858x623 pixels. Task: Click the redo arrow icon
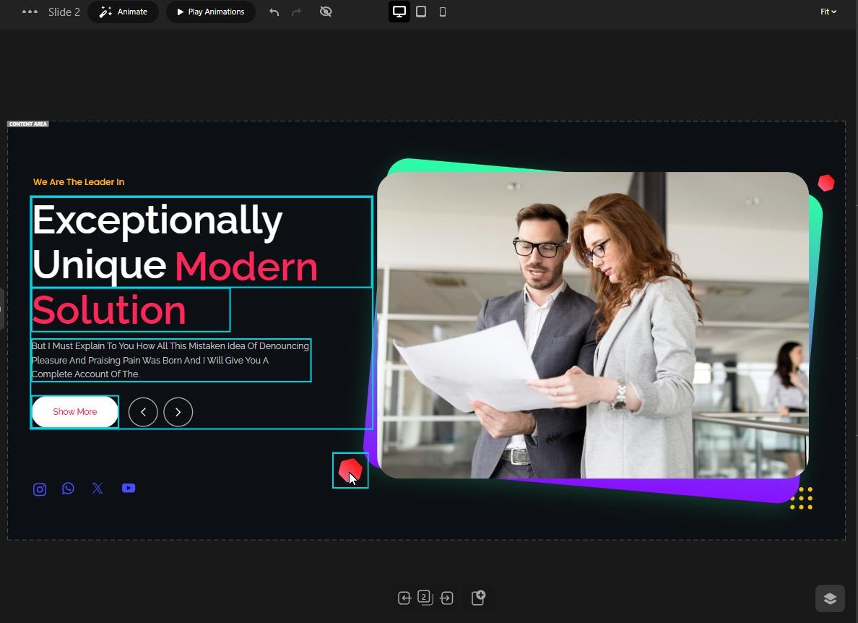coord(296,12)
